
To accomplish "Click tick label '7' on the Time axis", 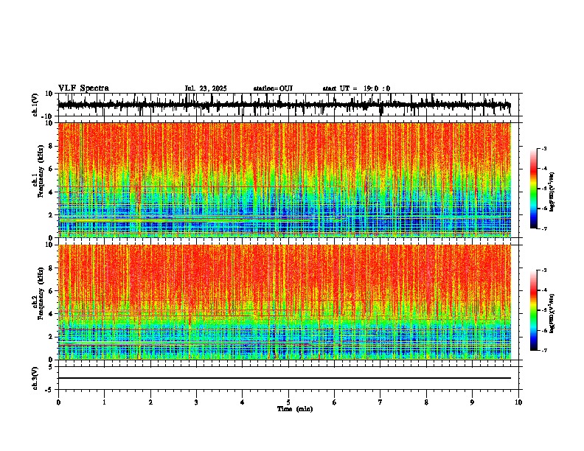I will pyautogui.click(x=380, y=402).
